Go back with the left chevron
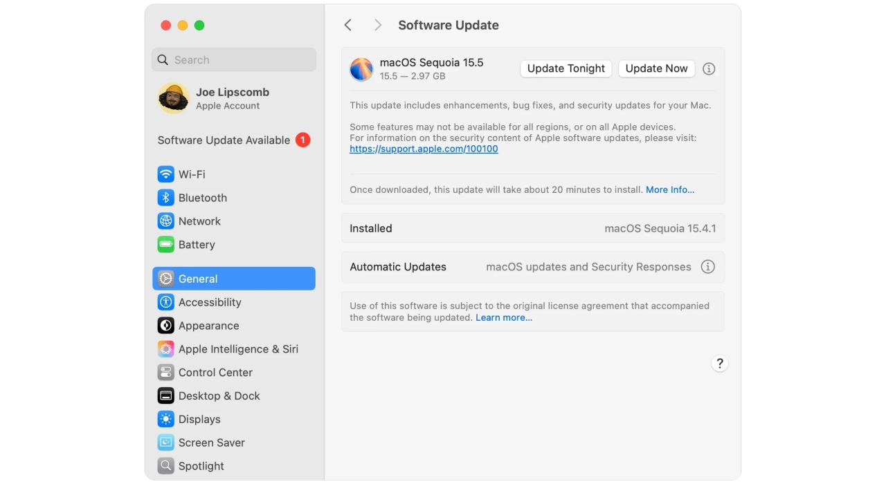Screen dimensions: 886x484 coord(348,25)
